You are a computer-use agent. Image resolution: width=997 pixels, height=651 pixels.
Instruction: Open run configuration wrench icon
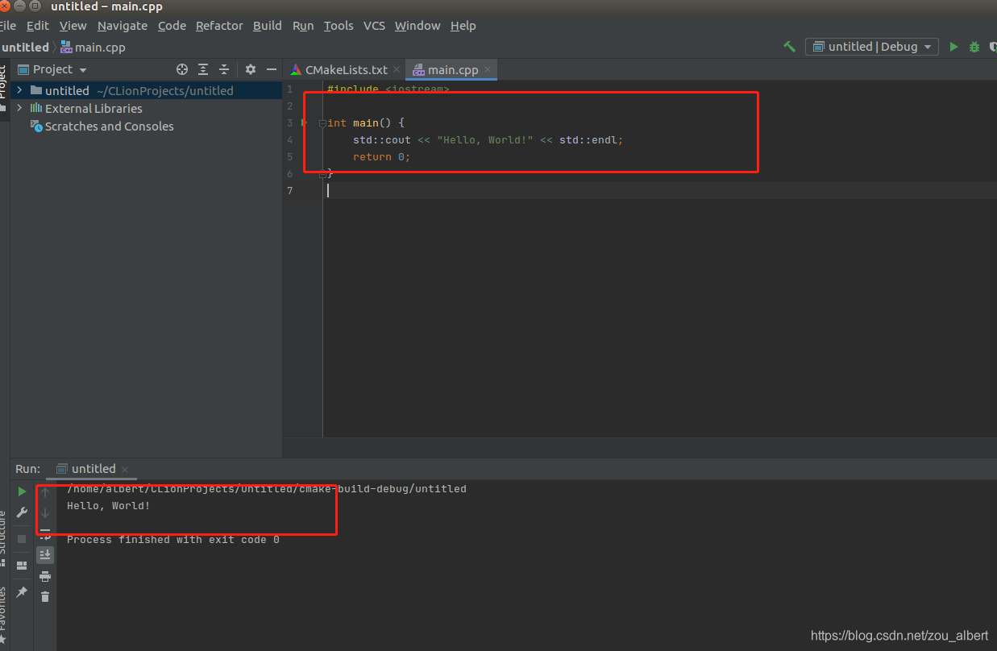pyautogui.click(x=22, y=512)
